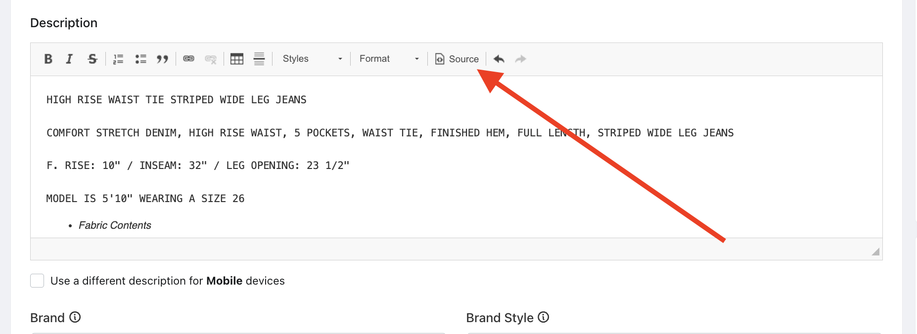Insert a table into the description
The image size is (917, 334).
[x=237, y=59]
